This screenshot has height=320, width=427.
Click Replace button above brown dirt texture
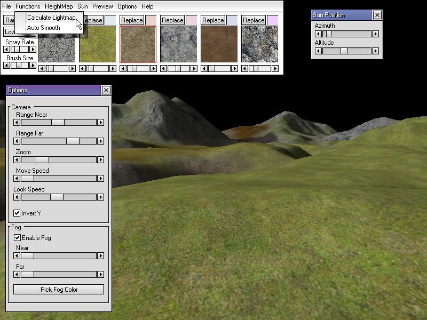(213, 20)
